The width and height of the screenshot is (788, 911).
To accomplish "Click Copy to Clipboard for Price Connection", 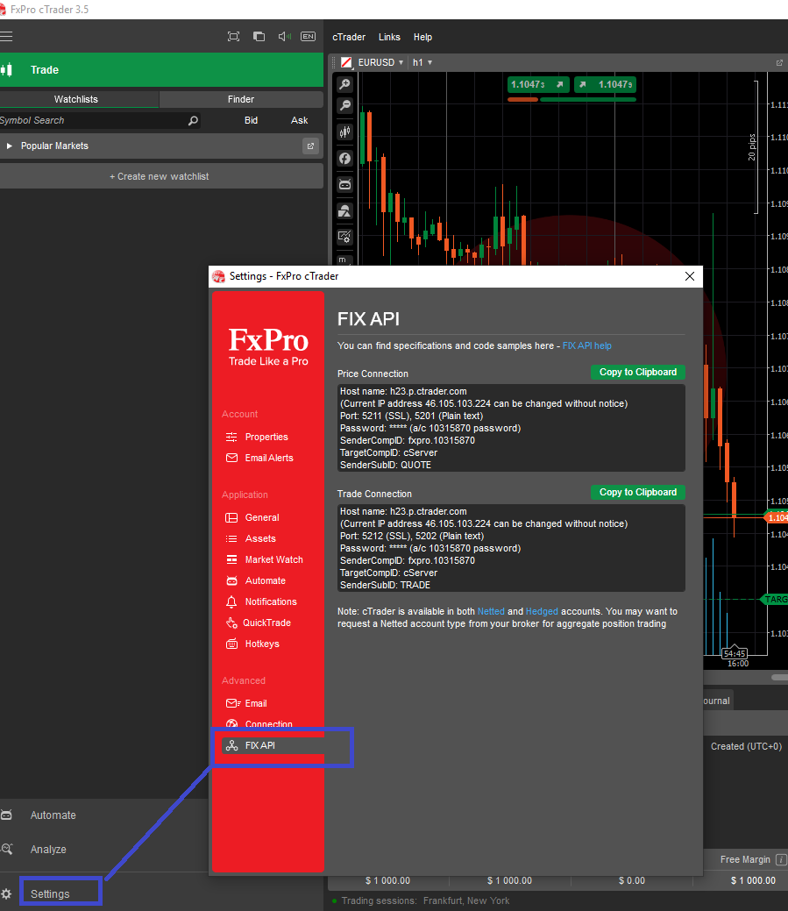I will pyautogui.click(x=637, y=372).
